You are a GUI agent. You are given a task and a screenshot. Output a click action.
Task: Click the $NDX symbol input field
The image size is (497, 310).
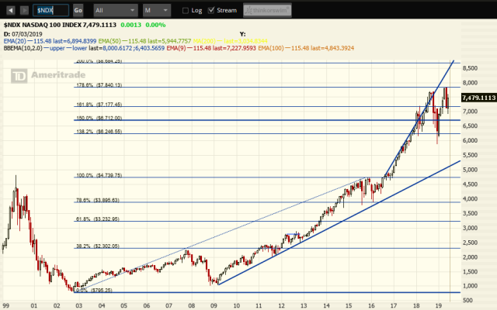click(51, 11)
